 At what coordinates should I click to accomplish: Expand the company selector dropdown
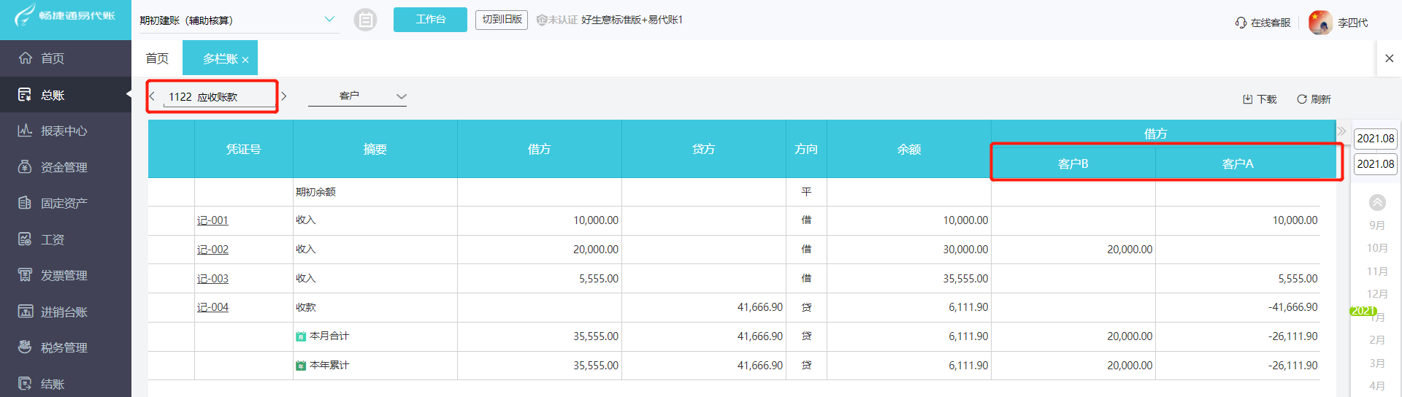tap(329, 20)
